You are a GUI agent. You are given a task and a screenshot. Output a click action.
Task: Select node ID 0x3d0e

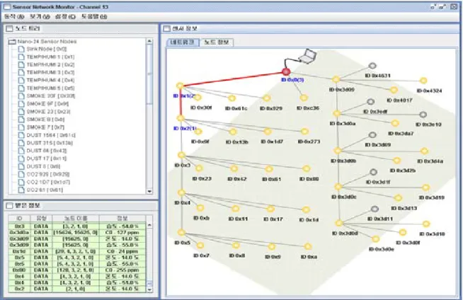pyautogui.click(x=375, y=238)
